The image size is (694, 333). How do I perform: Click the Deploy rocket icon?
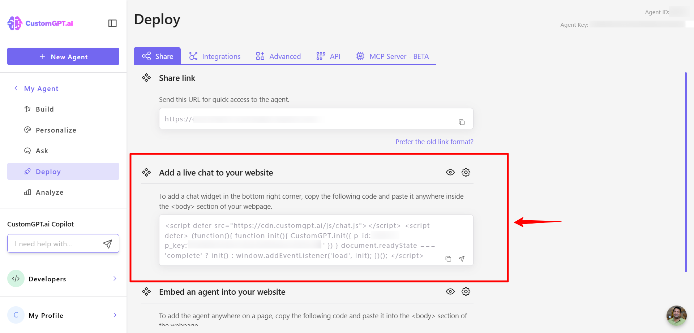click(x=27, y=172)
